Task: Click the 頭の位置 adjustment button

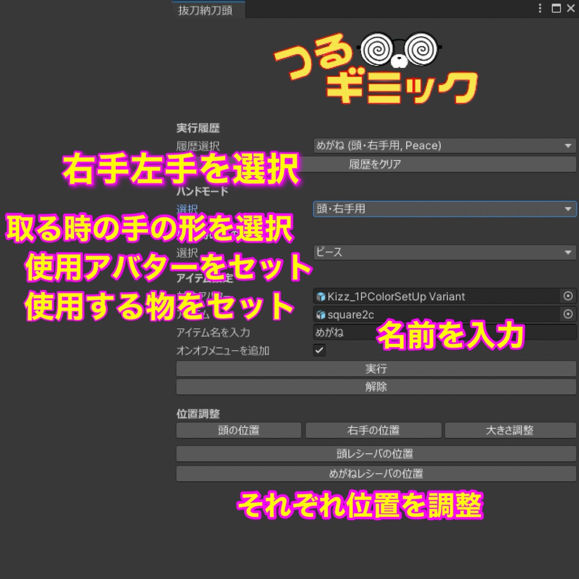Action: [238, 430]
